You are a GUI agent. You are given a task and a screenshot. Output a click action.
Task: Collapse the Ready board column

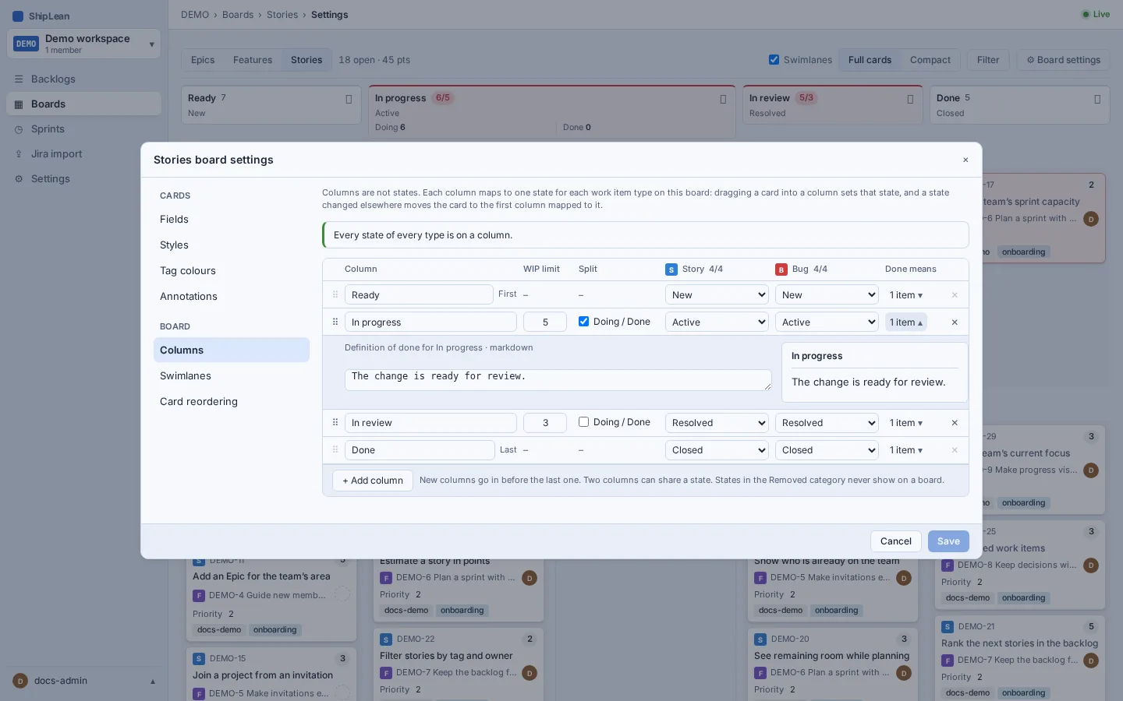tap(349, 99)
